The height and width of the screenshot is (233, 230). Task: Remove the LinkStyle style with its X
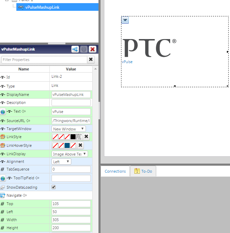coord(86,136)
